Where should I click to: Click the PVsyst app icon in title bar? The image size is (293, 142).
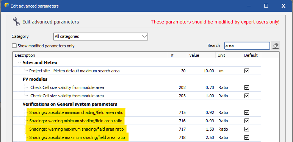(x=7, y=5)
